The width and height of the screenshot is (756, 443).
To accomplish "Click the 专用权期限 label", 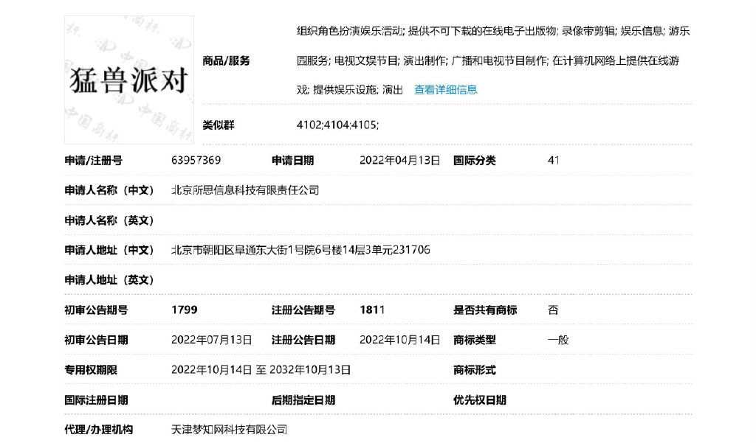I will coord(91,370).
